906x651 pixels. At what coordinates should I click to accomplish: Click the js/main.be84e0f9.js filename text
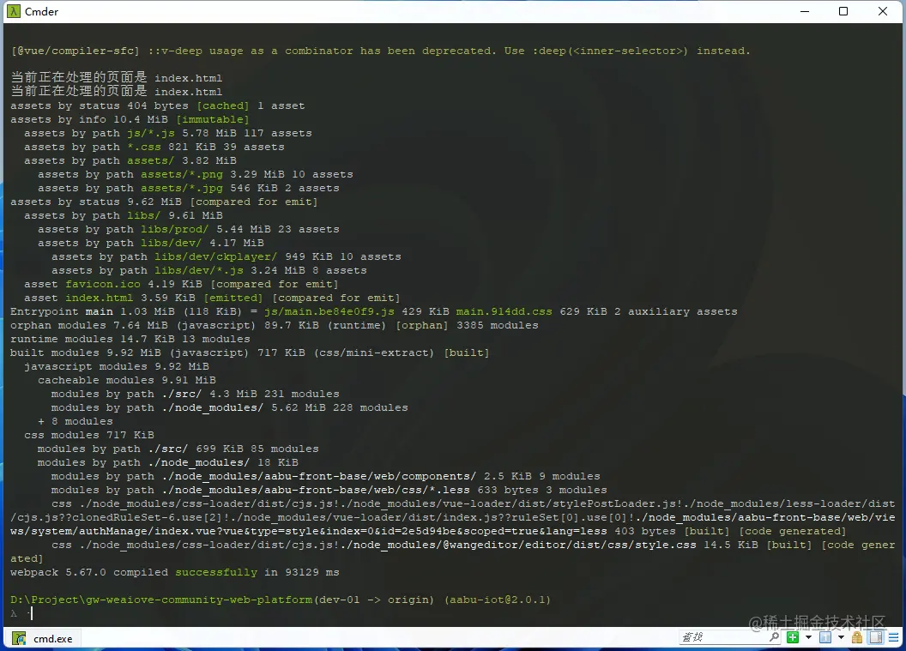[329, 311]
